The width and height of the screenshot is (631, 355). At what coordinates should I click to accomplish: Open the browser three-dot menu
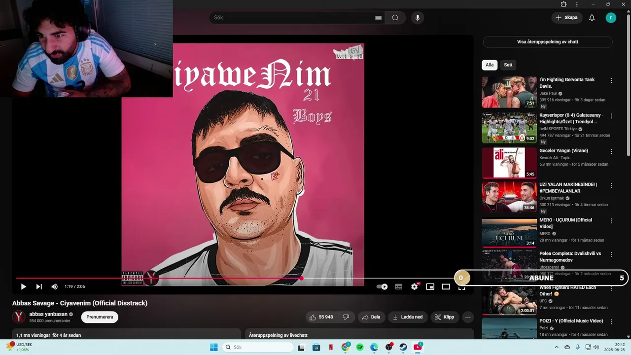(x=577, y=4)
